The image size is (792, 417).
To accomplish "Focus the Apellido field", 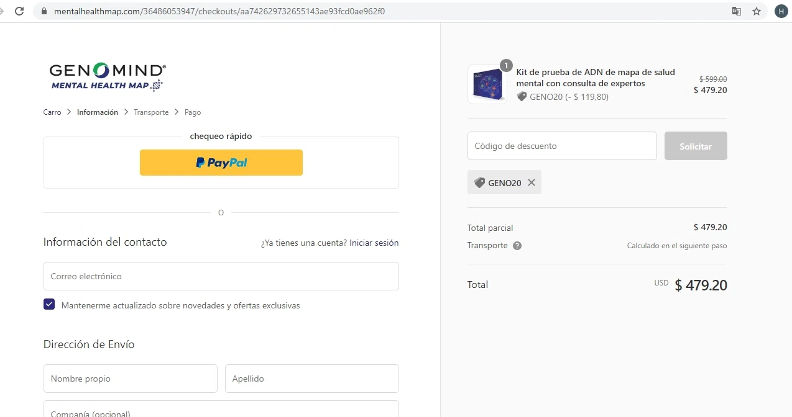I will (312, 379).
